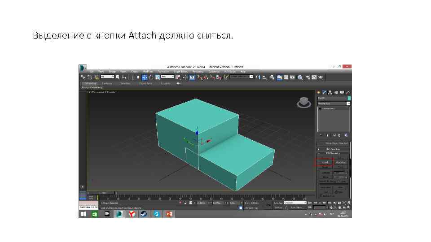Toggle the Percent Snap button

tap(212, 78)
